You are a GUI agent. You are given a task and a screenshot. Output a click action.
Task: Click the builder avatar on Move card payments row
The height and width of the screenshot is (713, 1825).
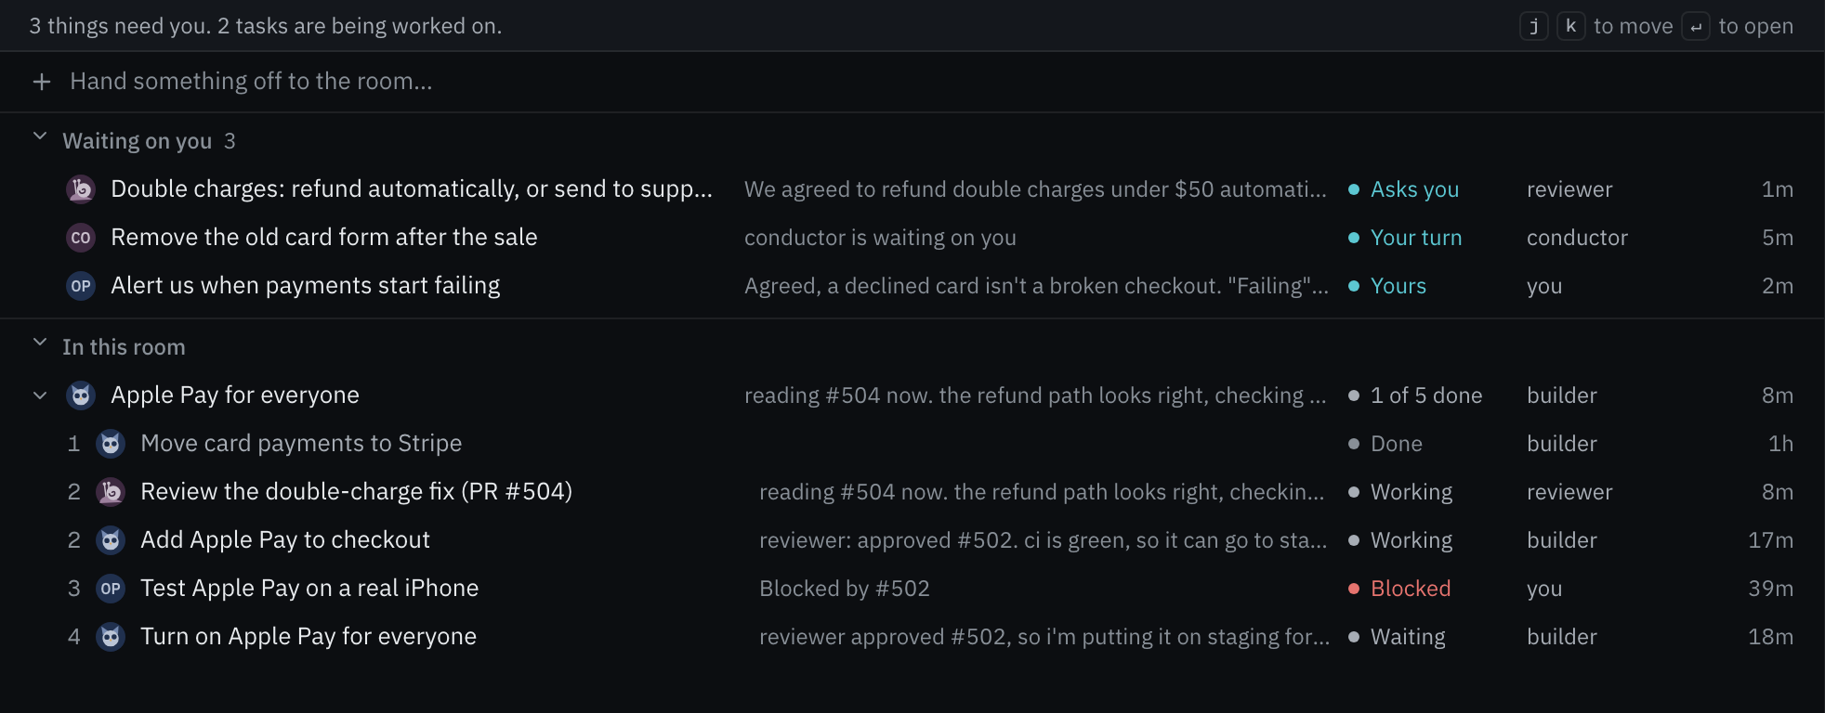point(111,444)
